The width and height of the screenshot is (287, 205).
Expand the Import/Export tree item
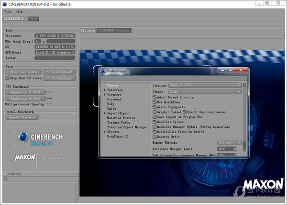click(105, 113)
